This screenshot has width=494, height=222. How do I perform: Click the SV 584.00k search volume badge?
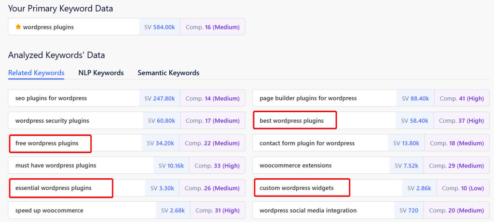point(159,27)
